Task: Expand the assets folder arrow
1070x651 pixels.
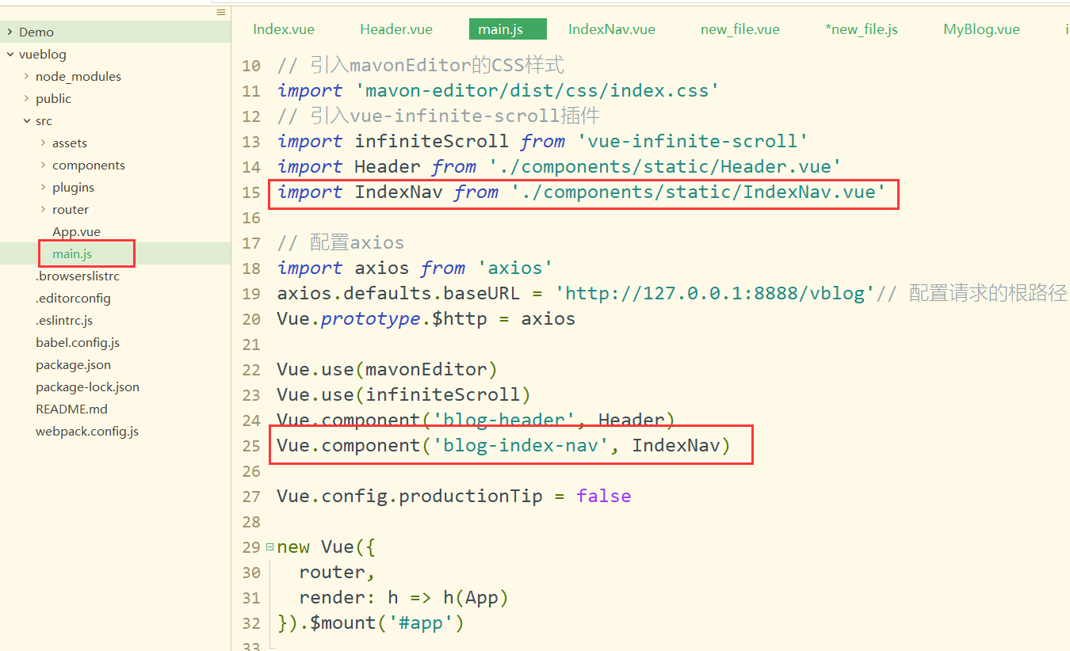Action: (x=43, y=143)
